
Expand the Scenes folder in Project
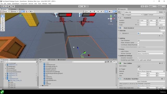point(41,86)
